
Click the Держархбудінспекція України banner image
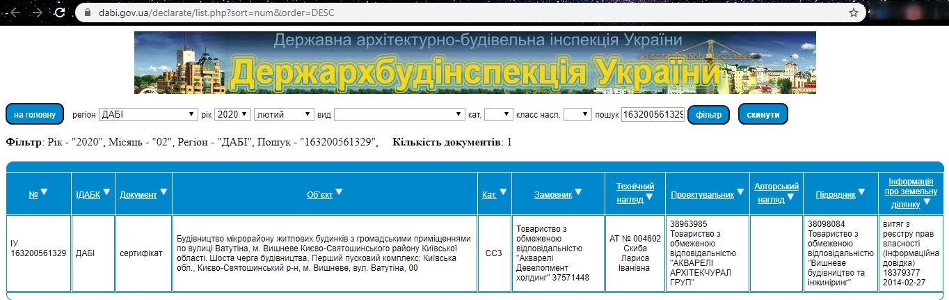pyautogui.click(x=475, y=62)
